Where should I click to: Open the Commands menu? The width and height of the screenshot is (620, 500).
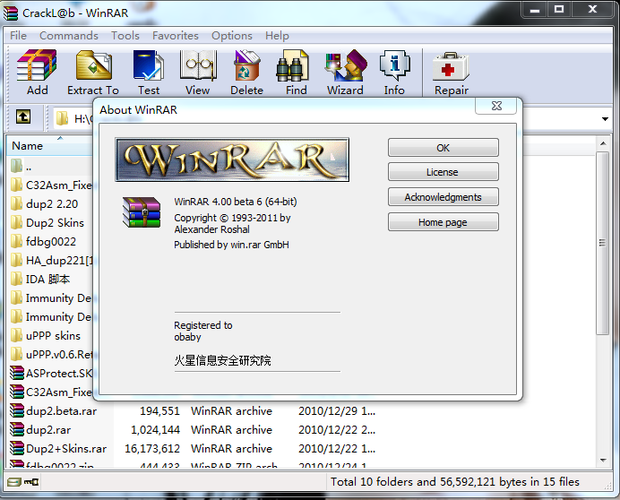coord(69,36)
